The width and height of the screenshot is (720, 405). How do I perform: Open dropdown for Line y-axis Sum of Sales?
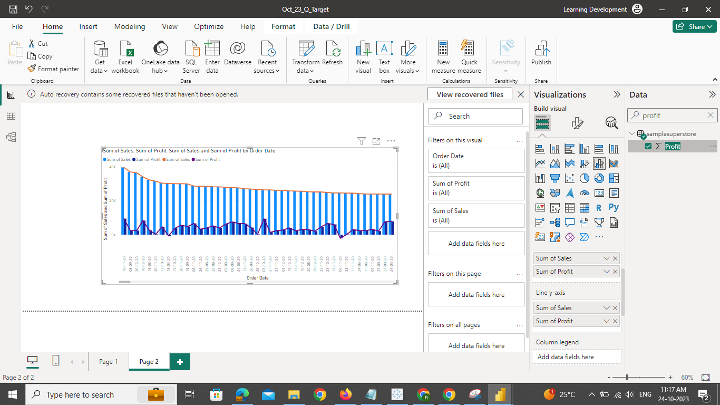[x=607, y=308]
